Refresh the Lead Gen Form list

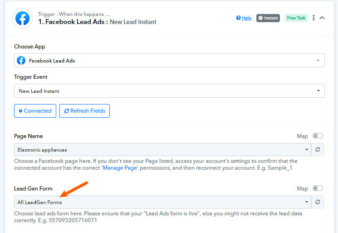318,202
